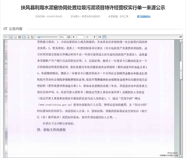The height and width of the screenshot is (158, 186).
Task: Click the rotate page icon
Action: coord(32,37)
